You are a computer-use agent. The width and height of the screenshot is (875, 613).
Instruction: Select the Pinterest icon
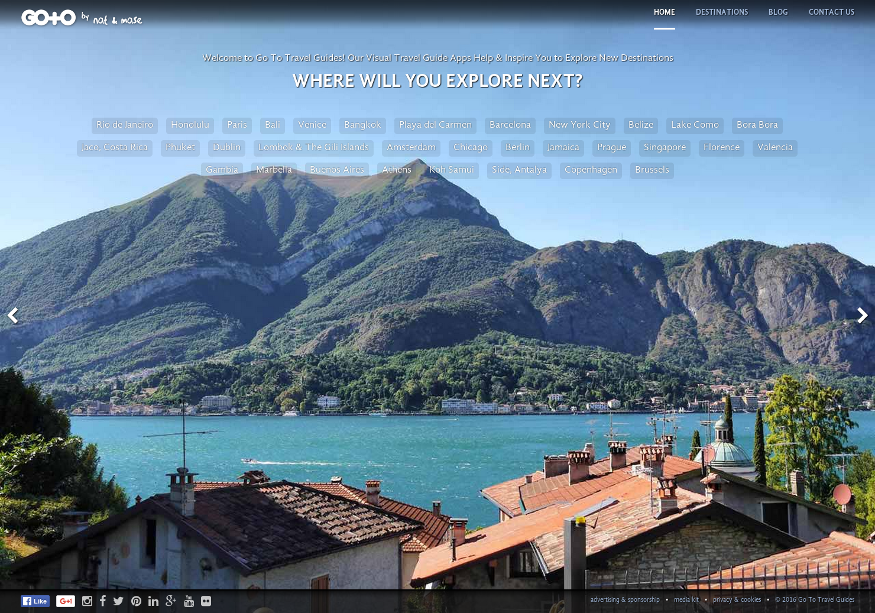coord(136,601)
